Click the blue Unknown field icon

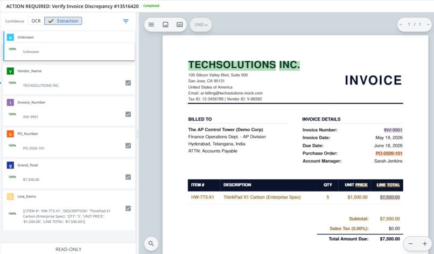10,37
